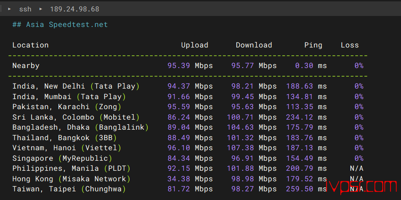Select the Asia Speedtest.net heading
The height and width of the screenshot is (200, 401).
pyautogui.click(x=60, y=25)
